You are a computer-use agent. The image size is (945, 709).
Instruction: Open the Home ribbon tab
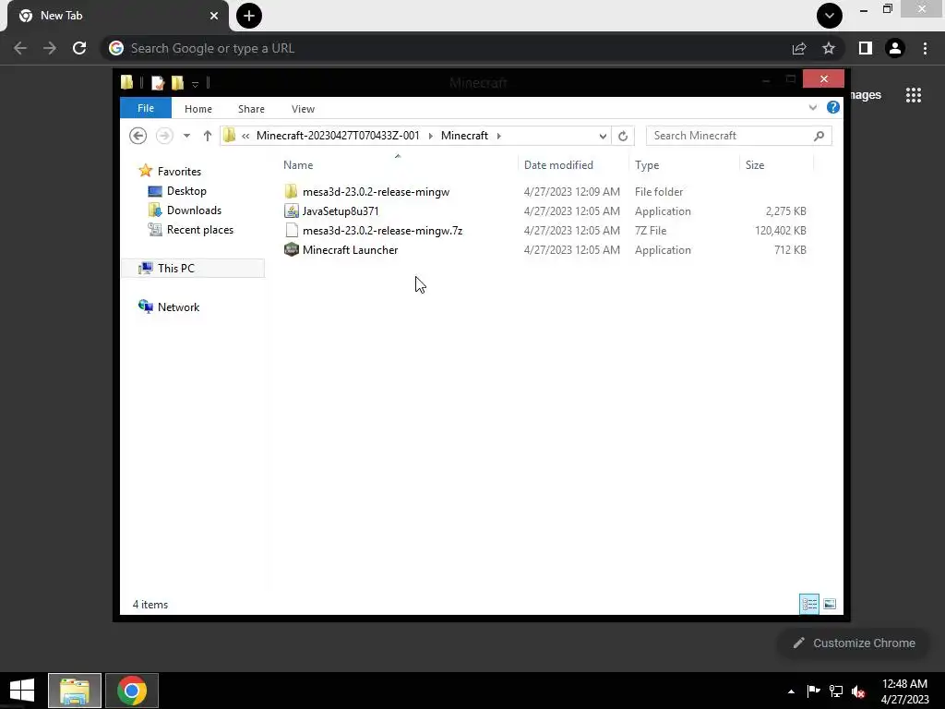pyautogui.click(x=198, y=109)
